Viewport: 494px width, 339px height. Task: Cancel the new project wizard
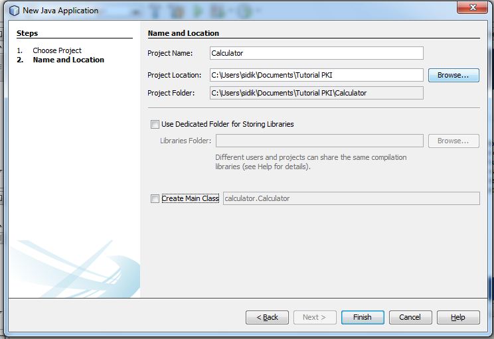point(410,317)
